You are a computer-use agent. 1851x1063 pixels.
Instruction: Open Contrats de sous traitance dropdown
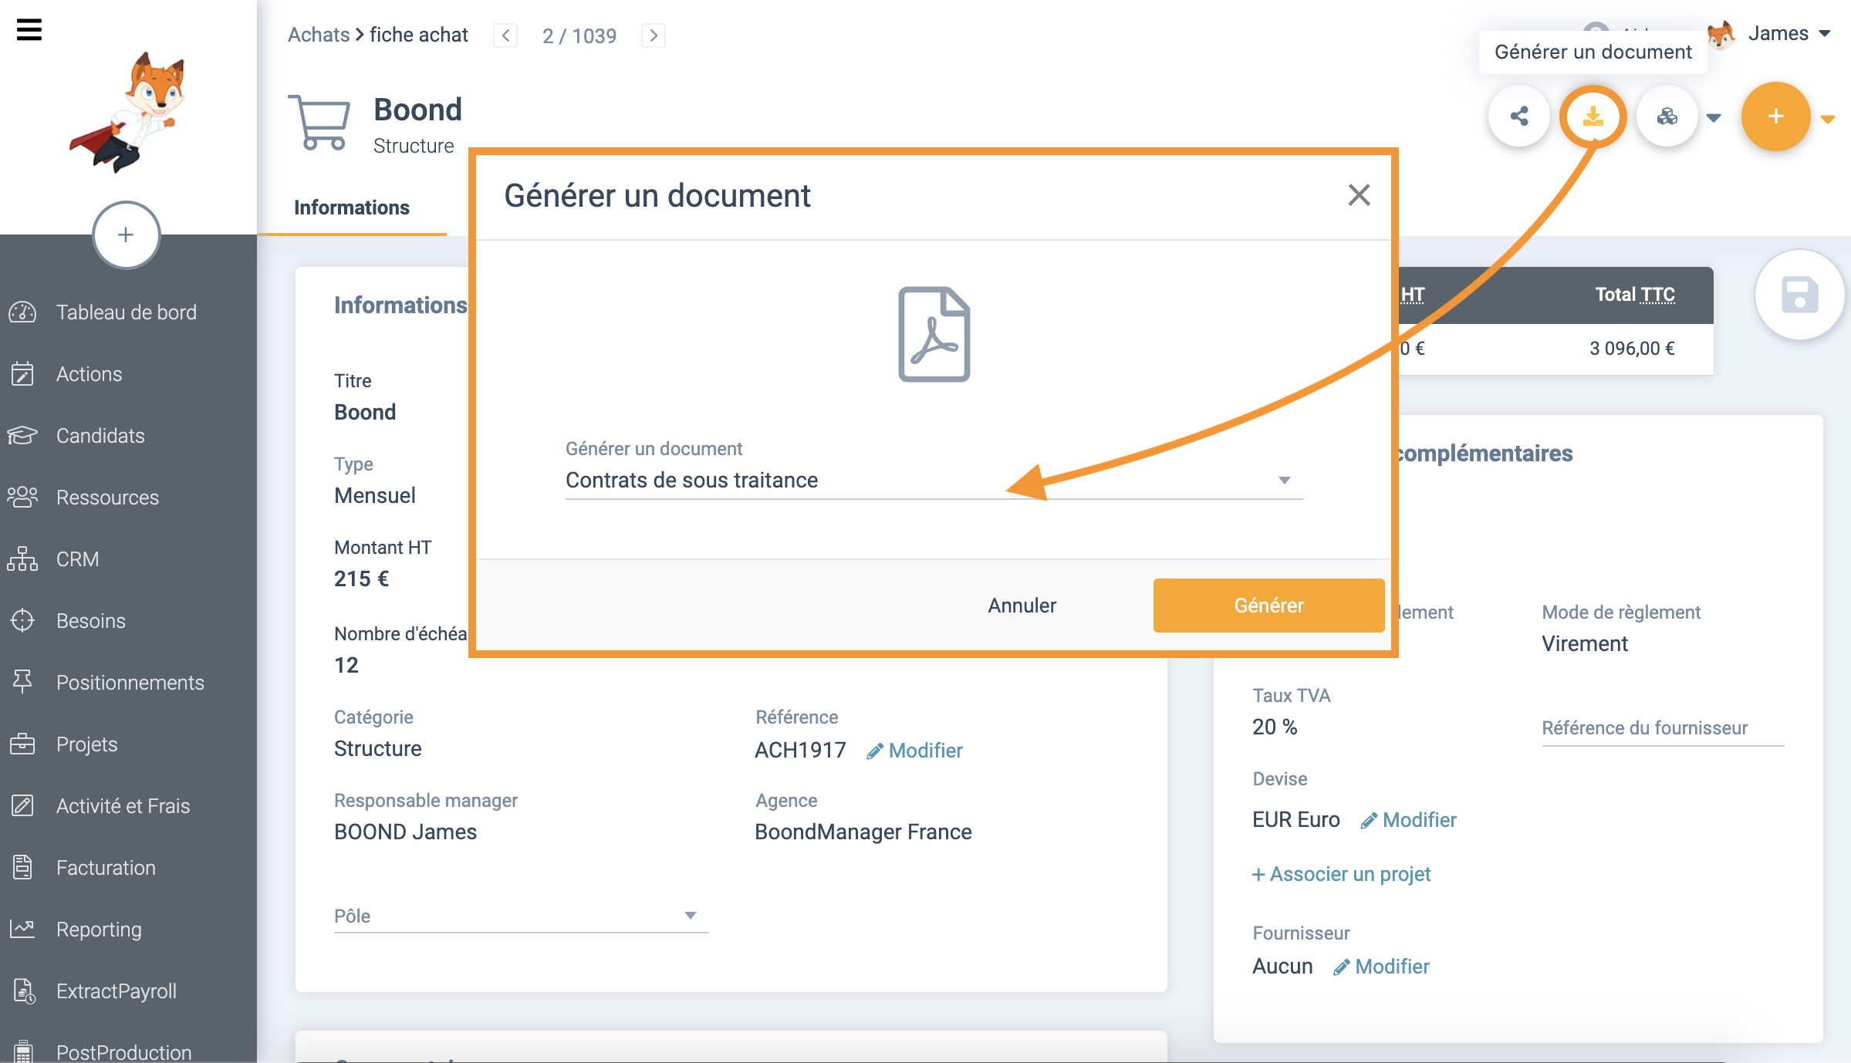934,480
